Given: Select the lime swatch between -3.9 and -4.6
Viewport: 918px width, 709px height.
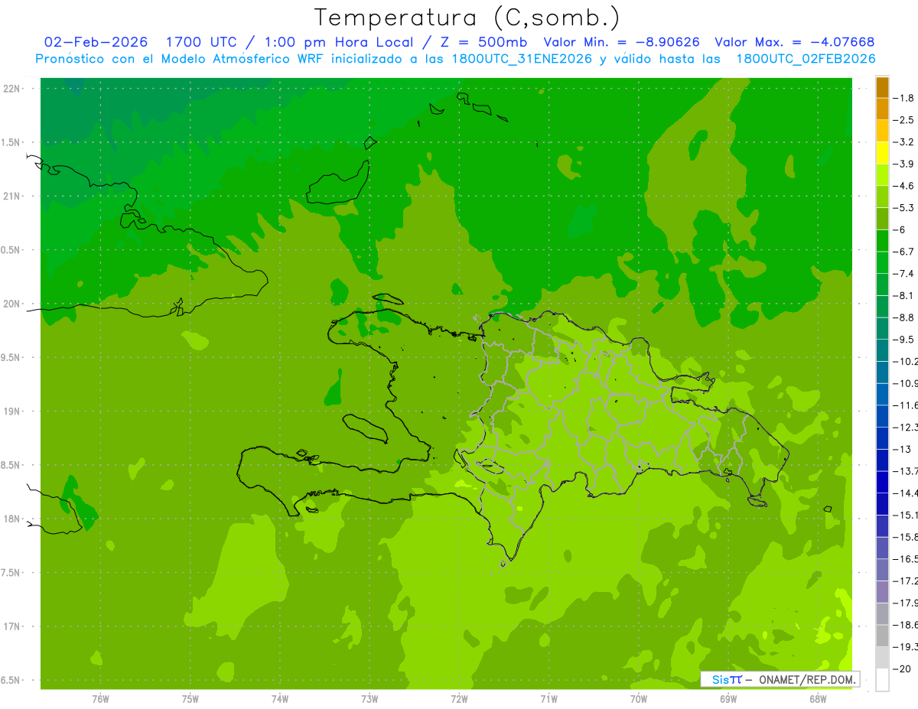Looking at the screenshot, I should [x=882, y=175].
